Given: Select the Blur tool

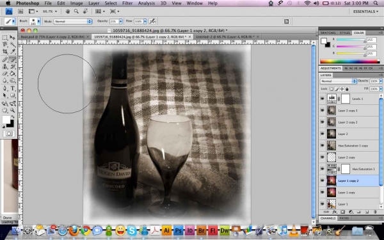Looking at the screenshot, I should click(x=5, y=81).
